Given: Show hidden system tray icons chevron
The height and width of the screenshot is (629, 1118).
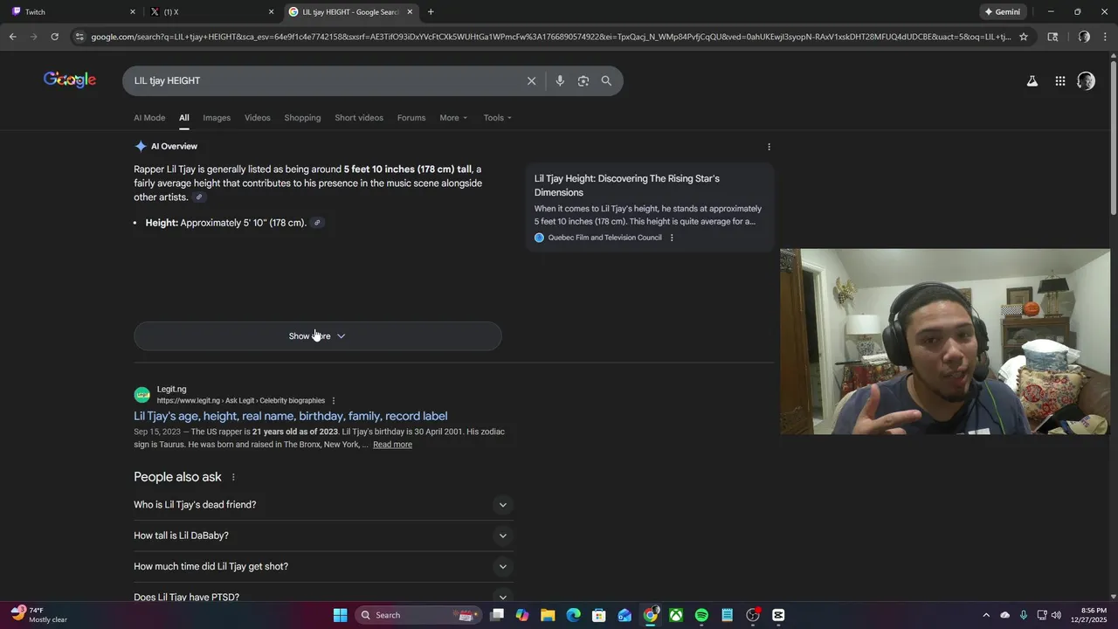Looking at the screenshot, I should tap(986, 615).
